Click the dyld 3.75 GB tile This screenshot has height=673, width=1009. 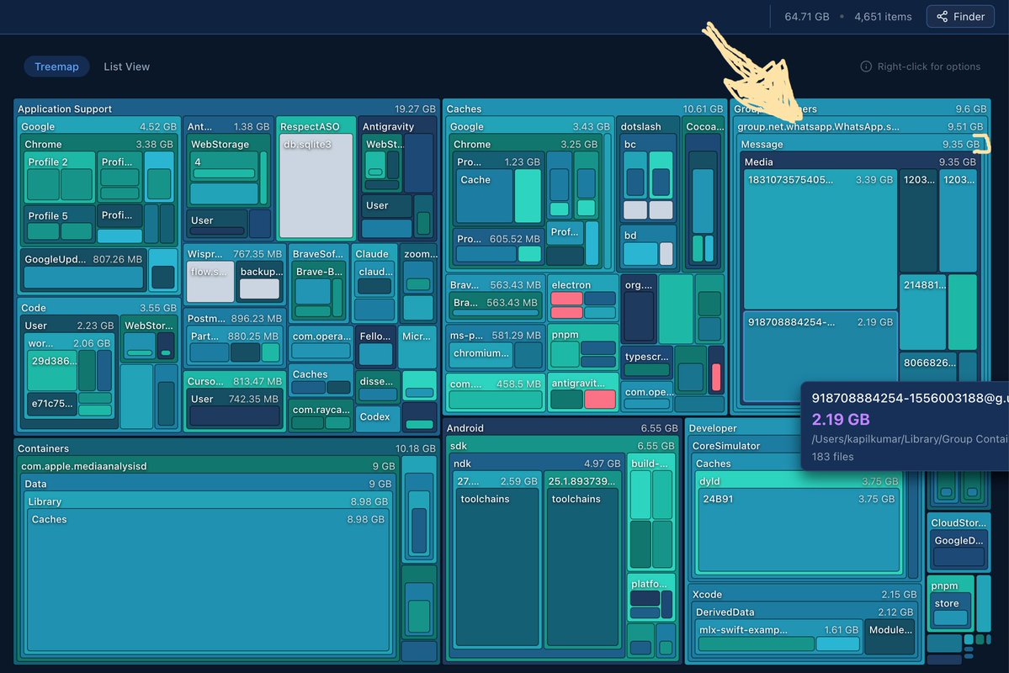click(x=798, y=480)
